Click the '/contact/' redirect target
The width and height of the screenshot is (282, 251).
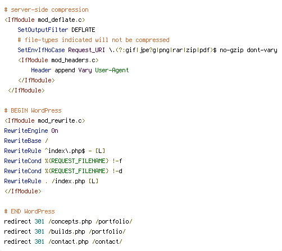pos(107,241)
